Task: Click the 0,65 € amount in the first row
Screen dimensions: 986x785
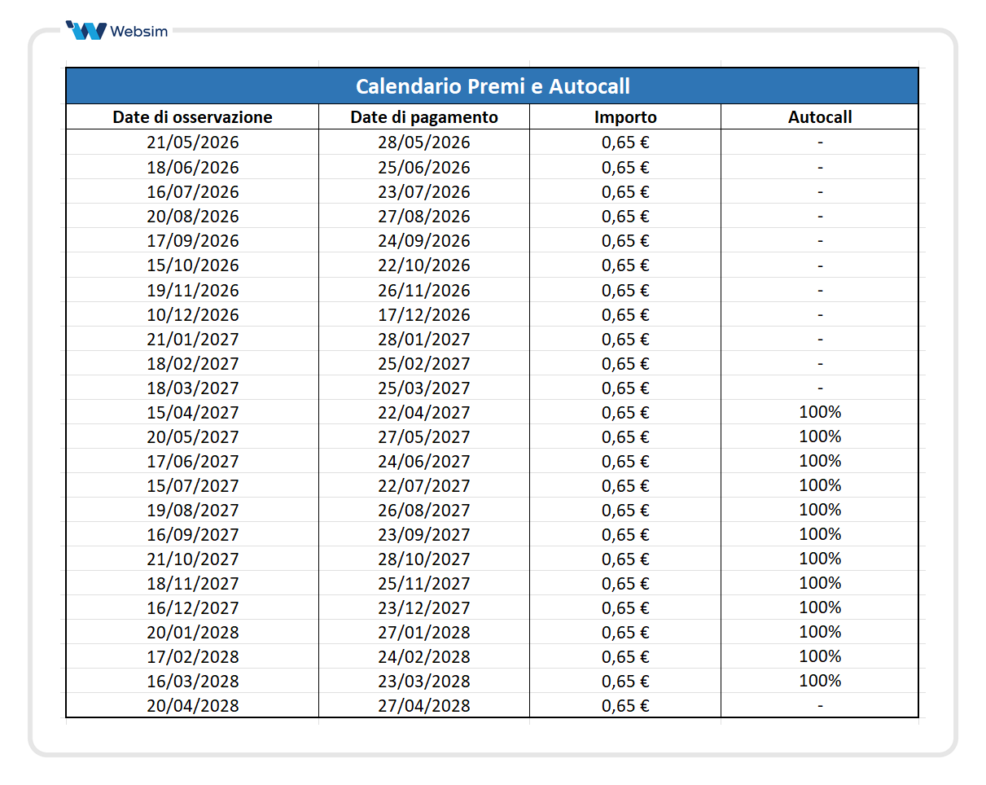Action: (x=625, y=142)
